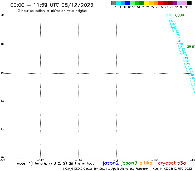Viewport: 195px width, 171px height.
Task: Click the '24' legend scale label
Action: coord(148,7)
